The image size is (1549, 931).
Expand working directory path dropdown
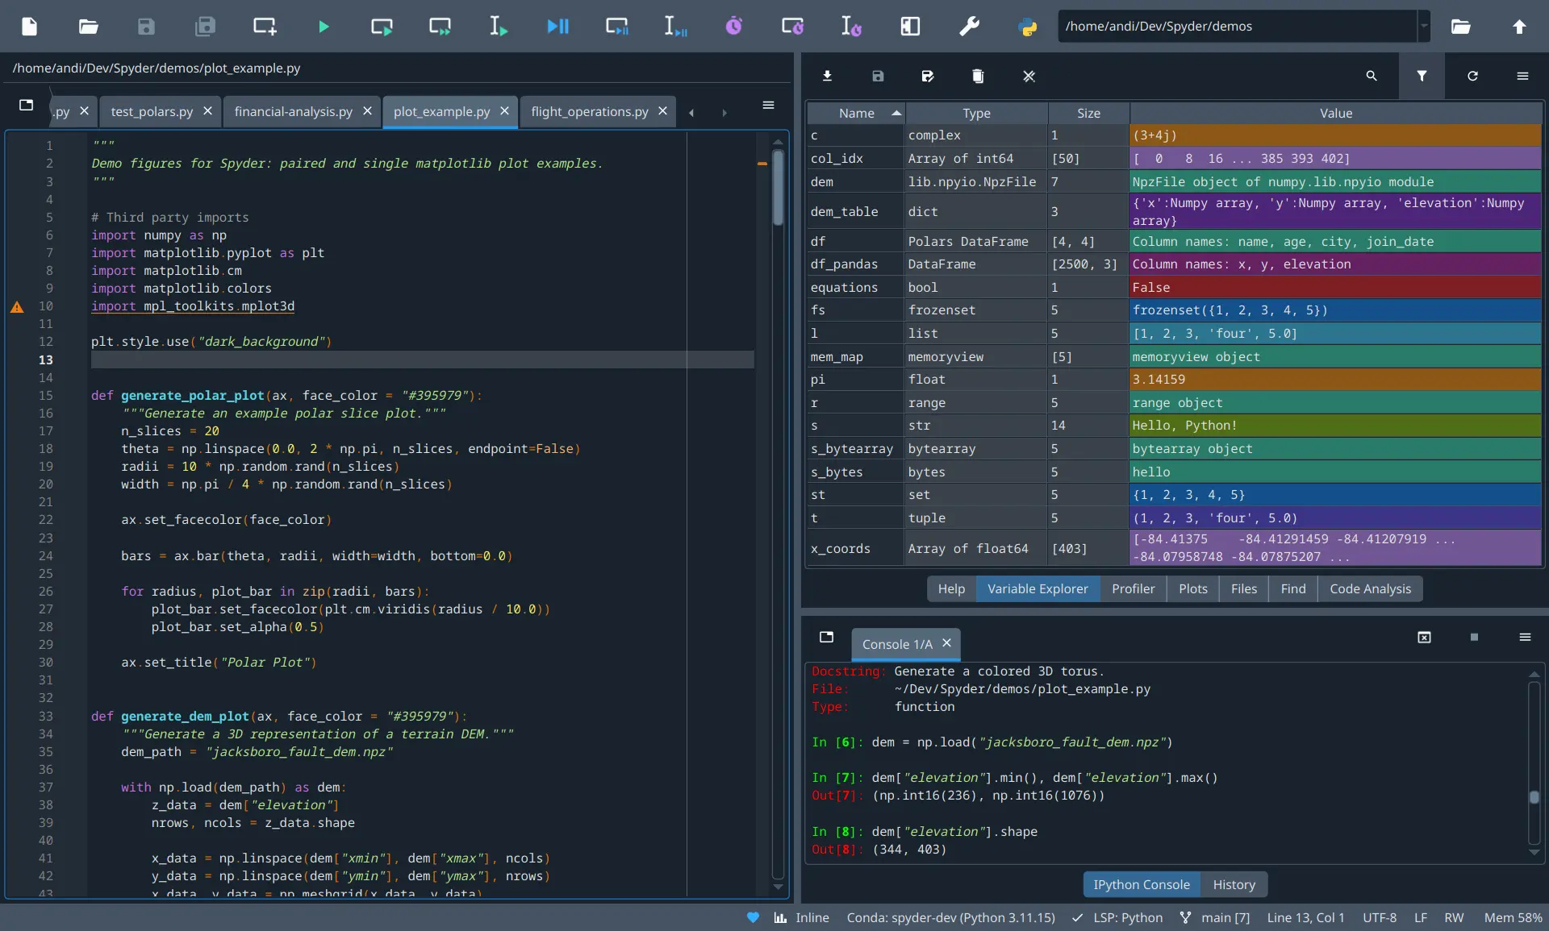pyautogui.click(x=1424, y=26)
